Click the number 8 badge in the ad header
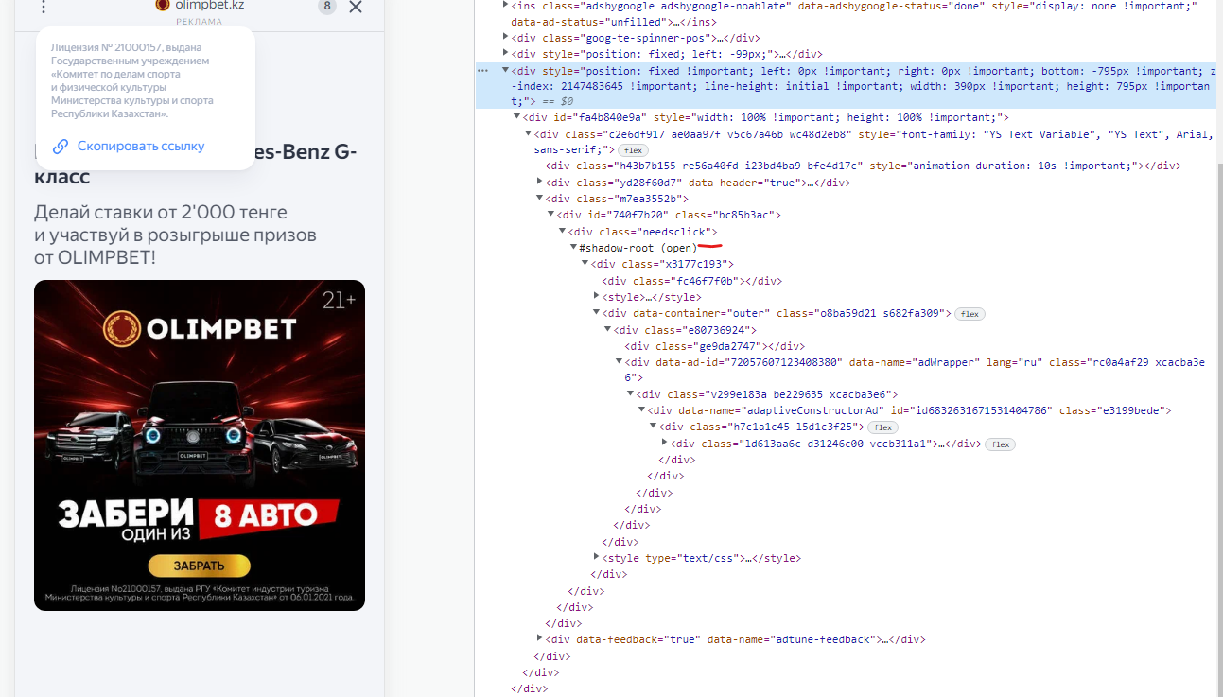The width and height of the screenshot is (1223, 697). 327,7
